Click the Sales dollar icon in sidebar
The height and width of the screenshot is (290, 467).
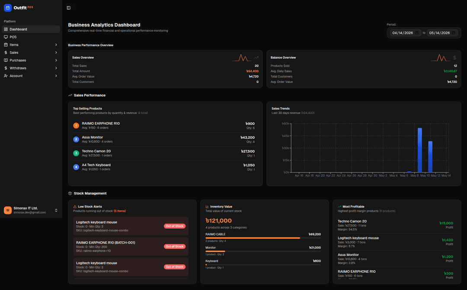[x=6, y=52]
